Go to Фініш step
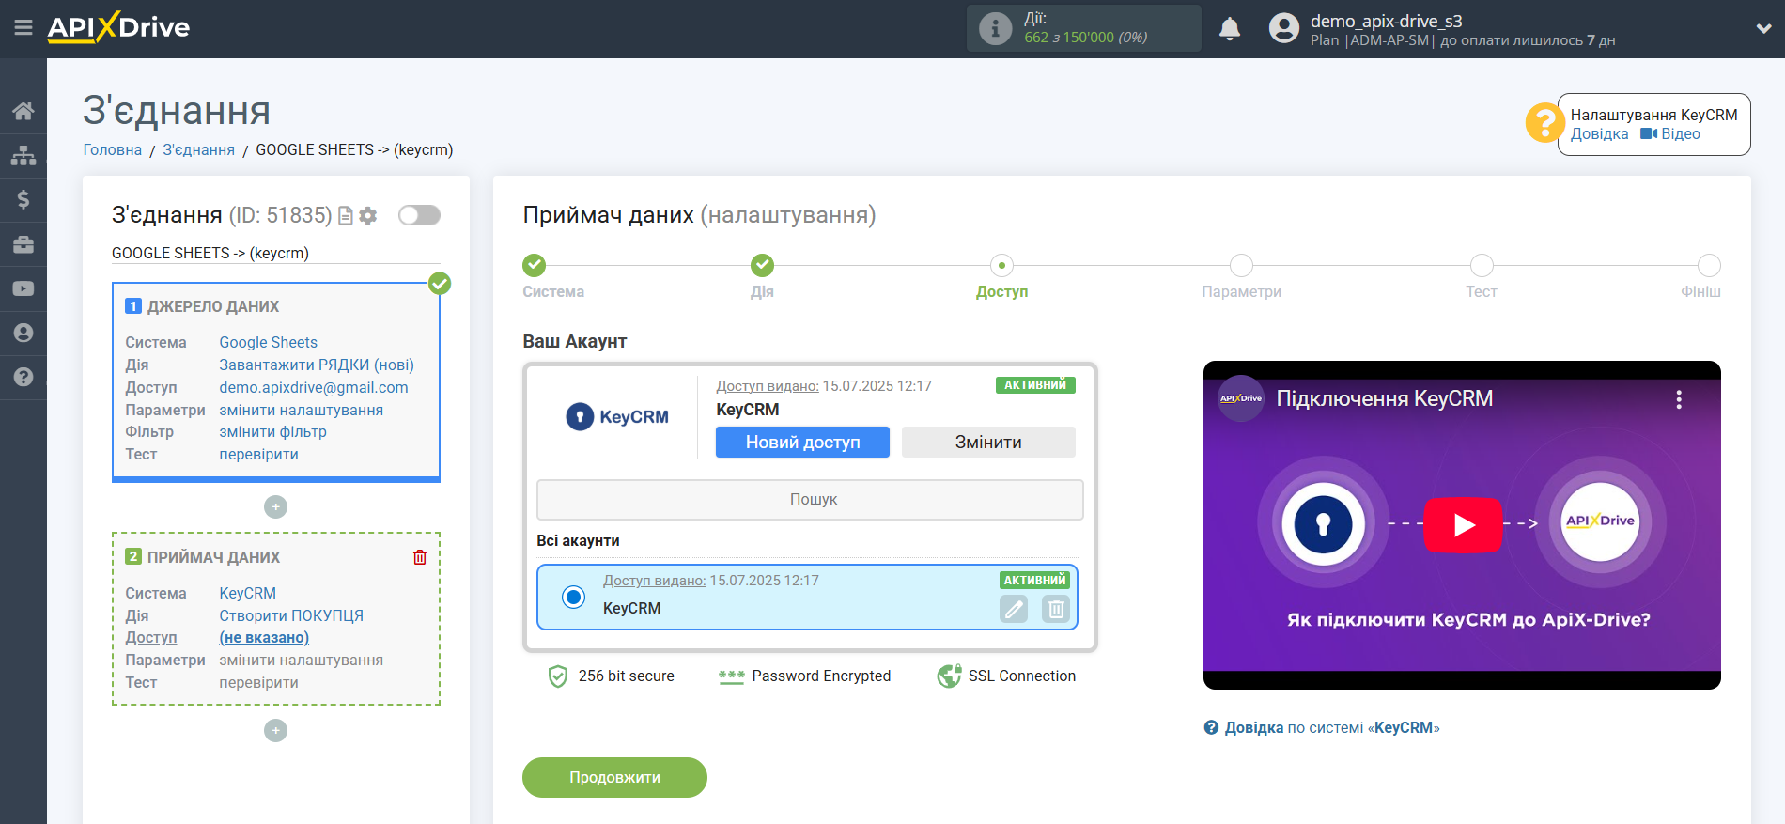 (1709, 265)
